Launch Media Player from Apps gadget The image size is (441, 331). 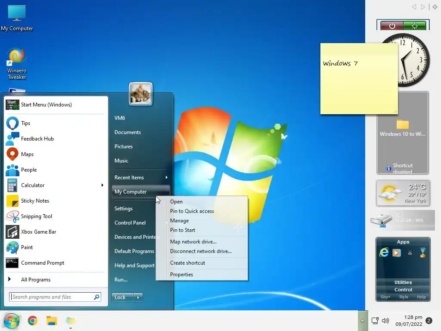(x=397, y=253)
